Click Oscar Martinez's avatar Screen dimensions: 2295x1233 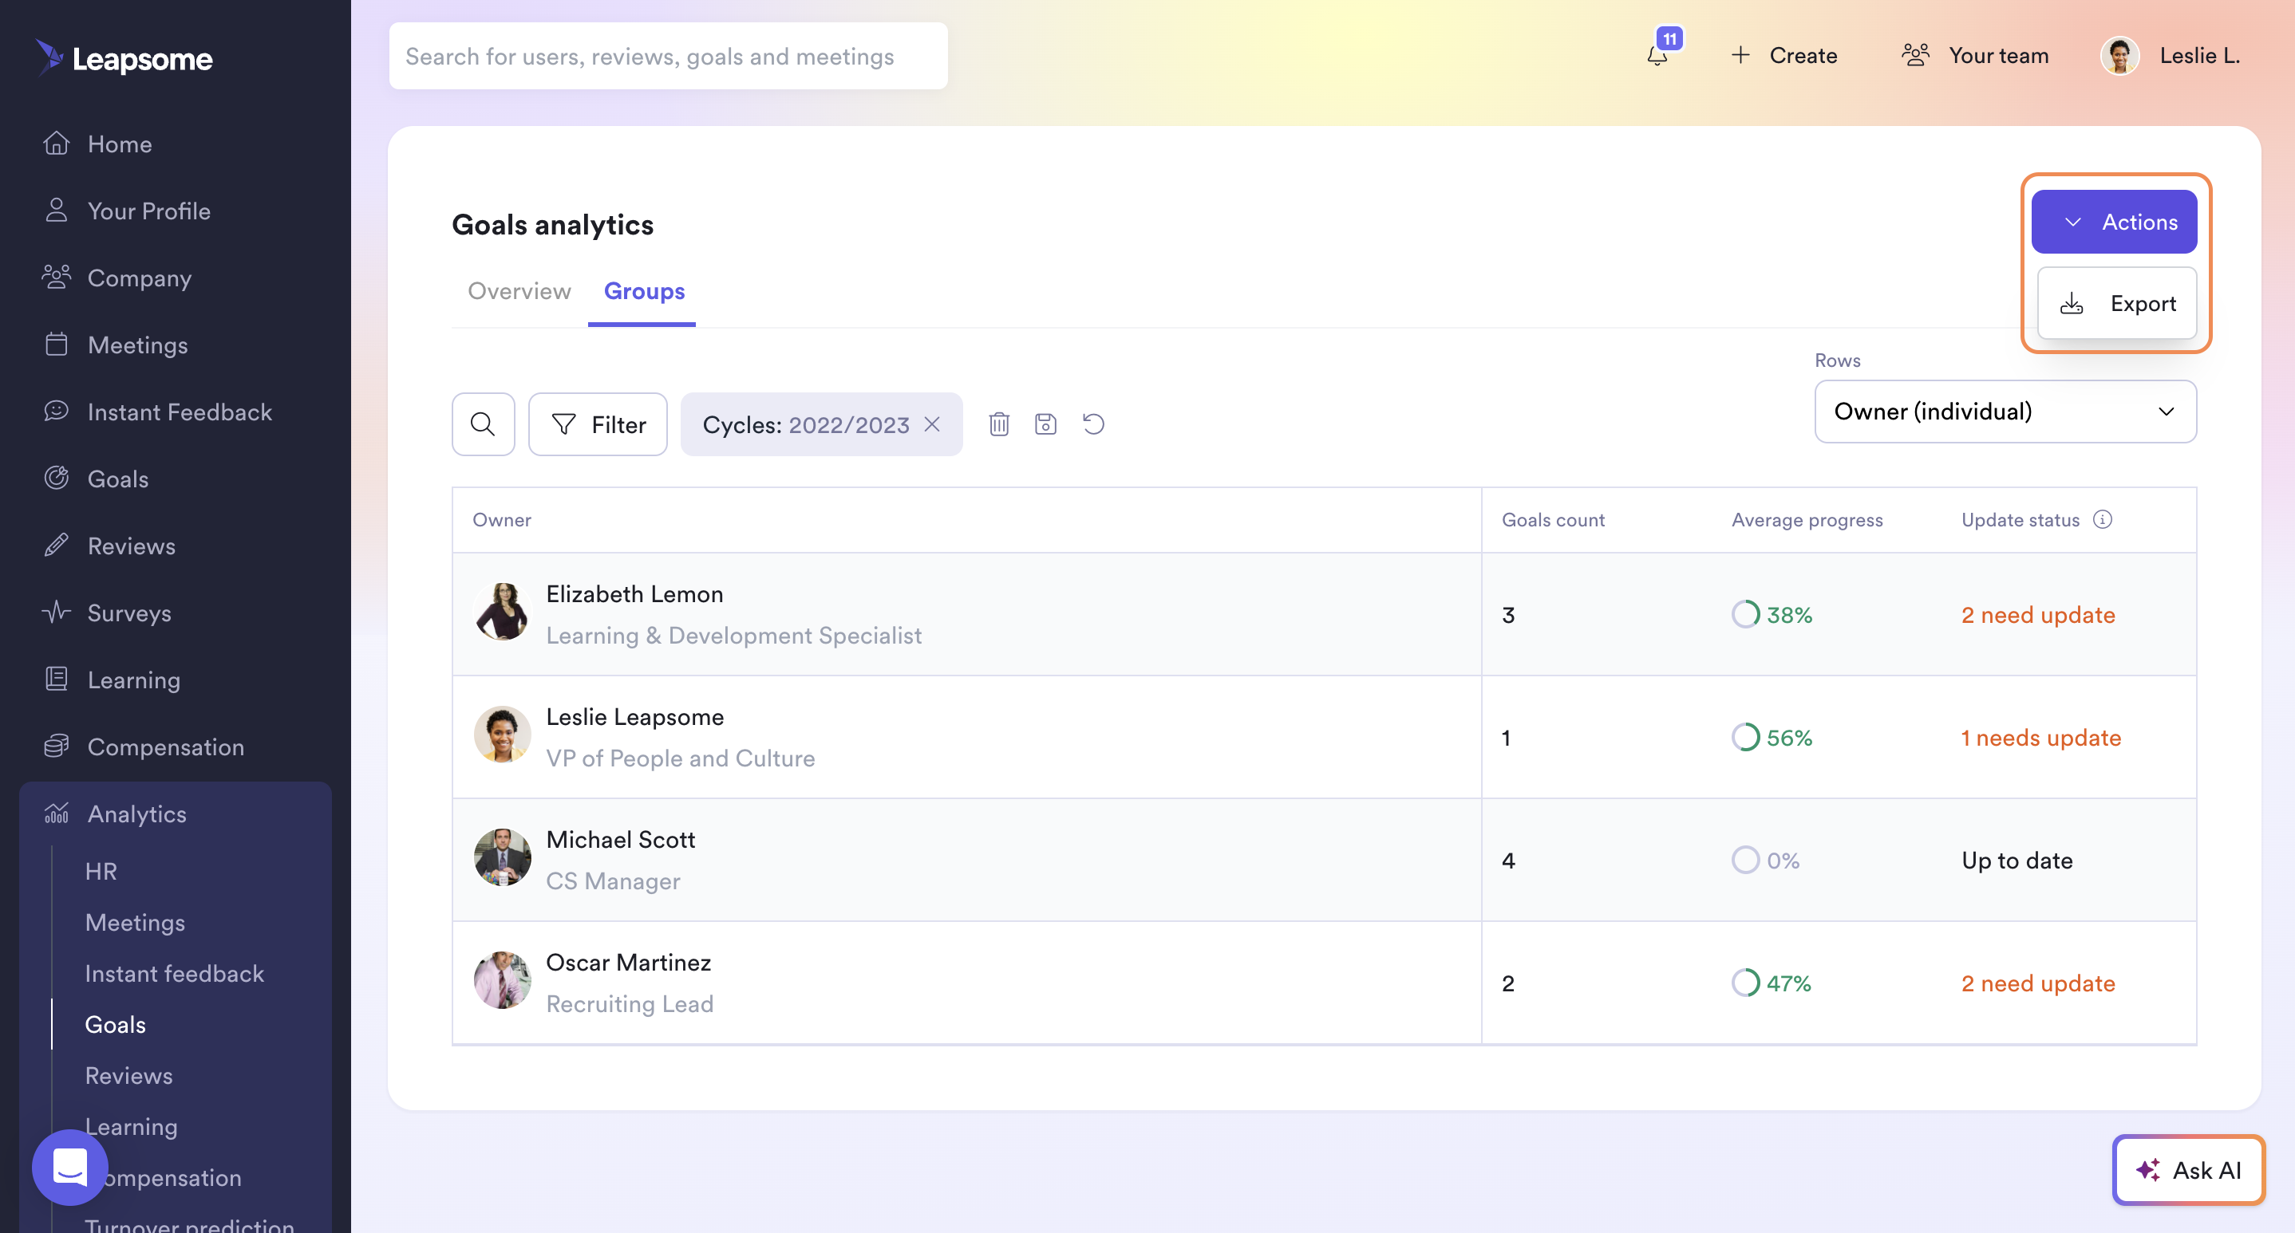click(503, 980)
